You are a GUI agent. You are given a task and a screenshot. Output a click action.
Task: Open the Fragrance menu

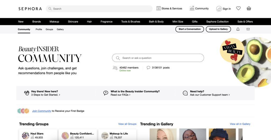point(106,22)
